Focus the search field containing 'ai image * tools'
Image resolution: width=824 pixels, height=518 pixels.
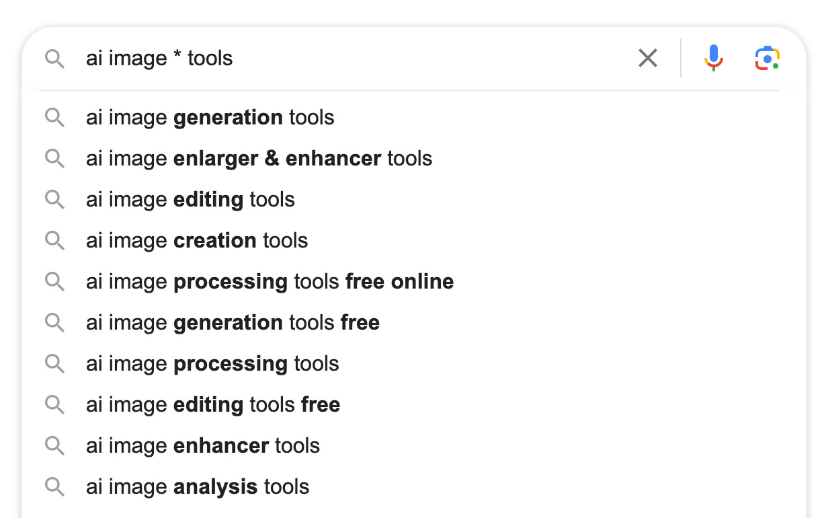356,58
